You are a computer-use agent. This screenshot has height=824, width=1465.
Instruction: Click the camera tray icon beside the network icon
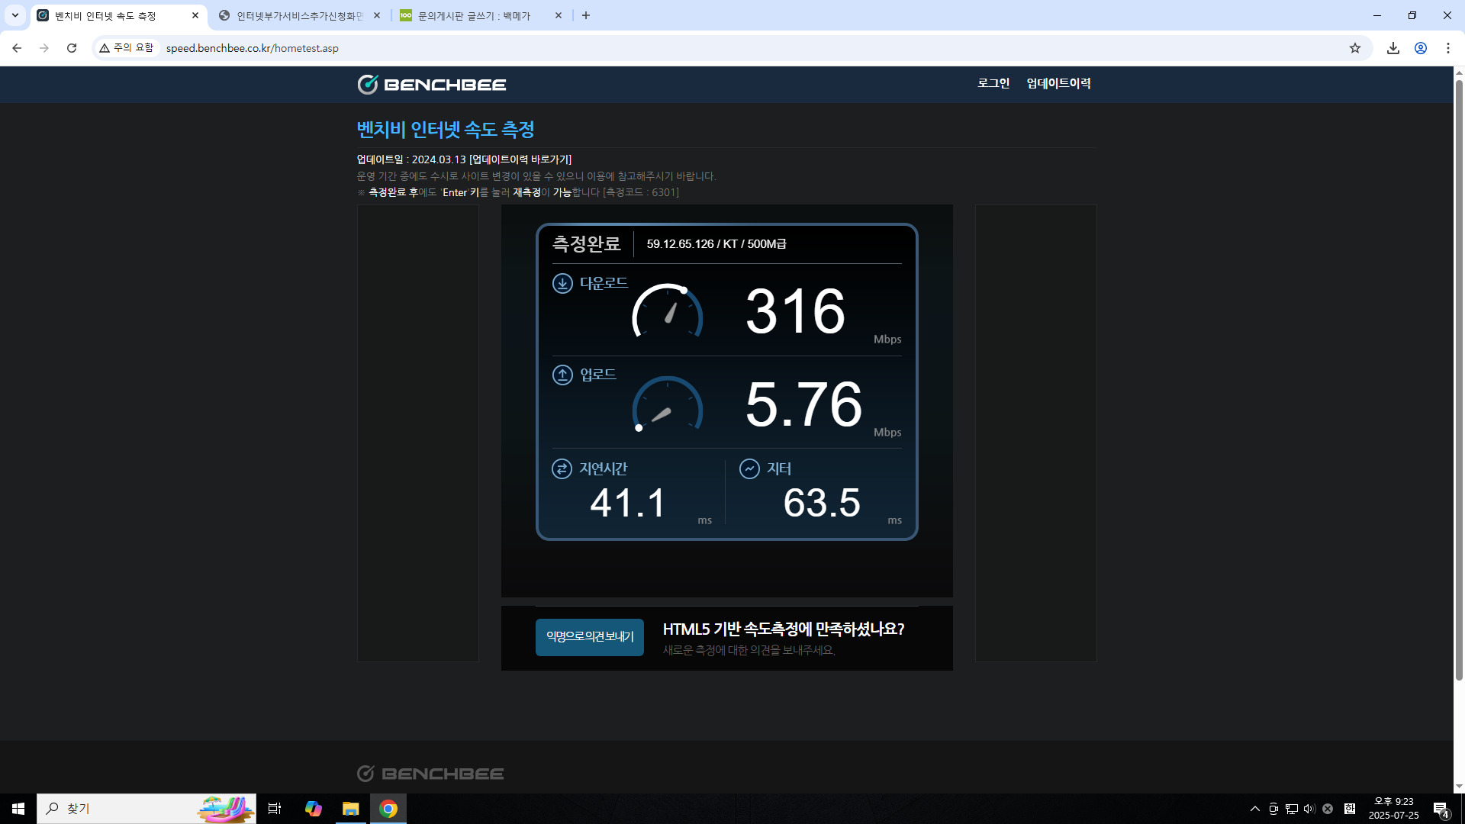pyautogui.click(x=1273, y=809)
